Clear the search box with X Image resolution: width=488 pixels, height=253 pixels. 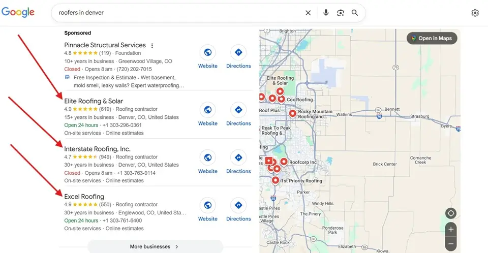coord(308,13)
